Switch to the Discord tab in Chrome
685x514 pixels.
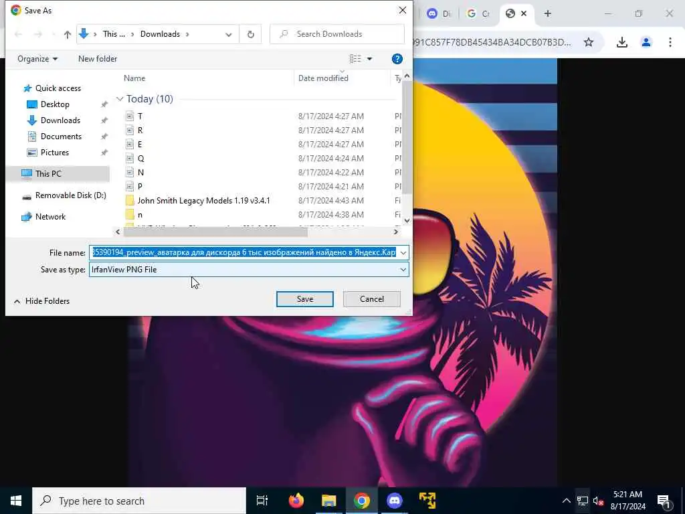click(x=438, y=13)
